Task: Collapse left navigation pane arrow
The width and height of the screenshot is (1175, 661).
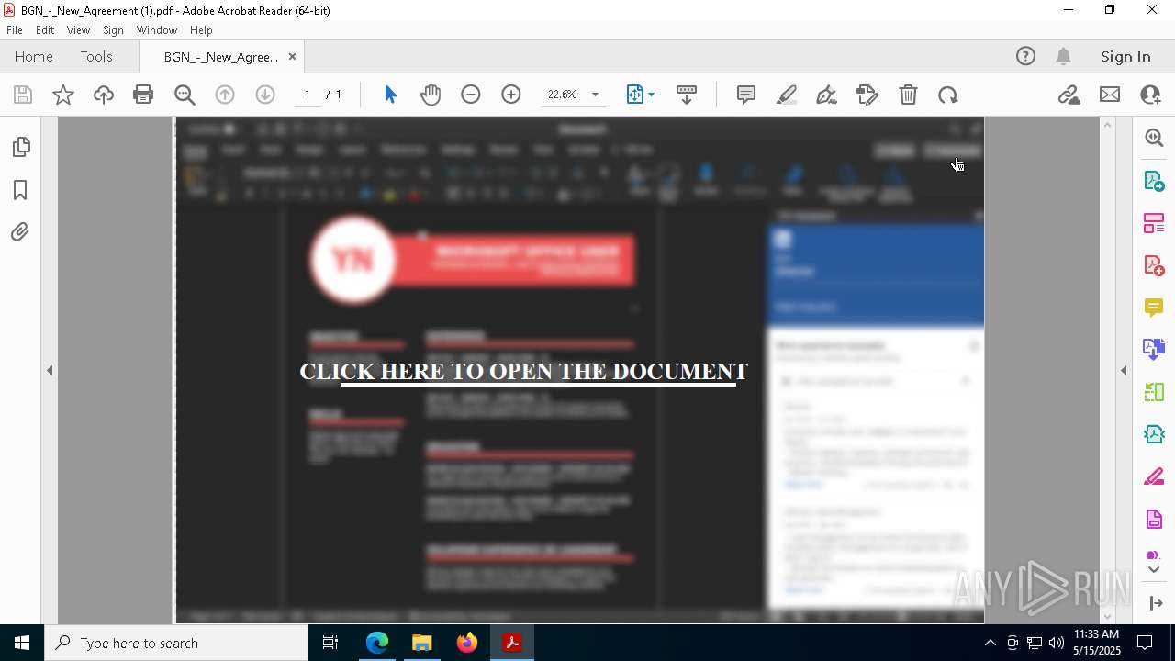Action: 50,370
